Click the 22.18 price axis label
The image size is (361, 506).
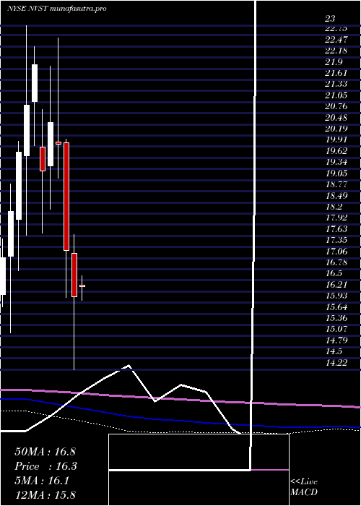pos(336,51)
